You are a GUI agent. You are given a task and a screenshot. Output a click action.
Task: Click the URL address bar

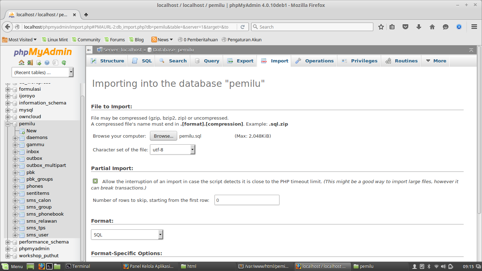131,27
